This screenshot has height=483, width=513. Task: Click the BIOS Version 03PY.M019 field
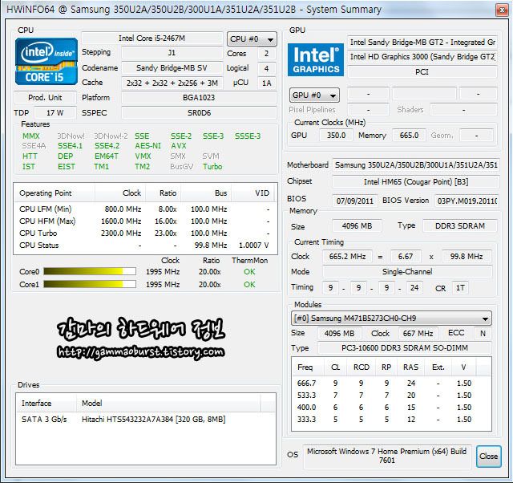[467, 201]
